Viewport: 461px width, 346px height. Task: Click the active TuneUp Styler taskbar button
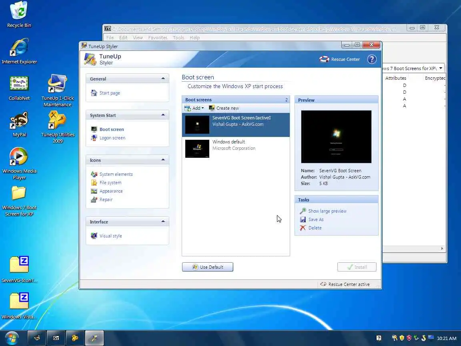[94, 338]
